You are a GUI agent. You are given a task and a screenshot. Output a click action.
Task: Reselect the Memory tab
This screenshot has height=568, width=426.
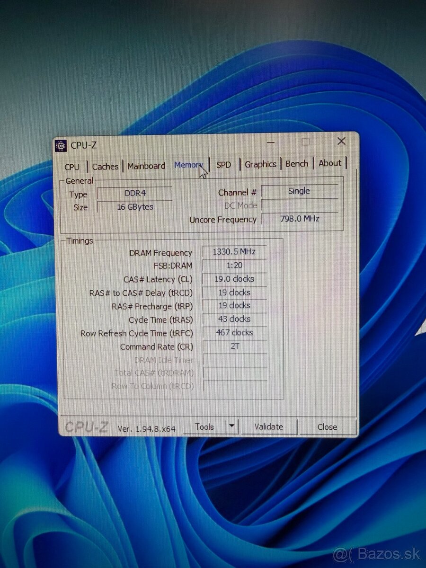click(189, 165)
